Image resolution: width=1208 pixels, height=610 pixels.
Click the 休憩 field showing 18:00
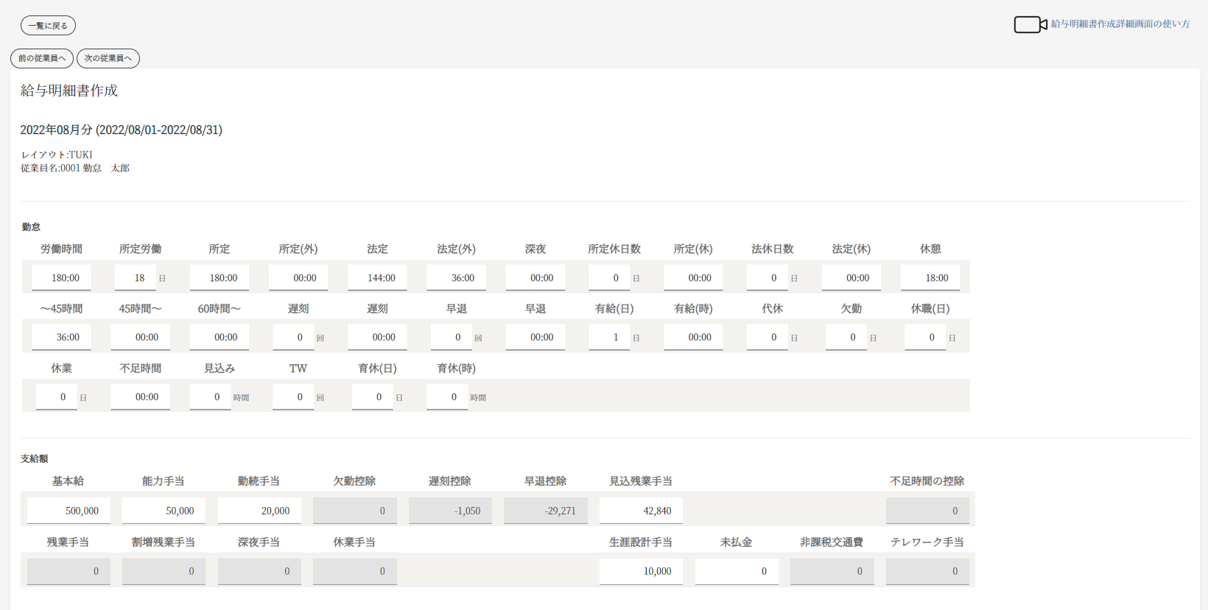930,278
